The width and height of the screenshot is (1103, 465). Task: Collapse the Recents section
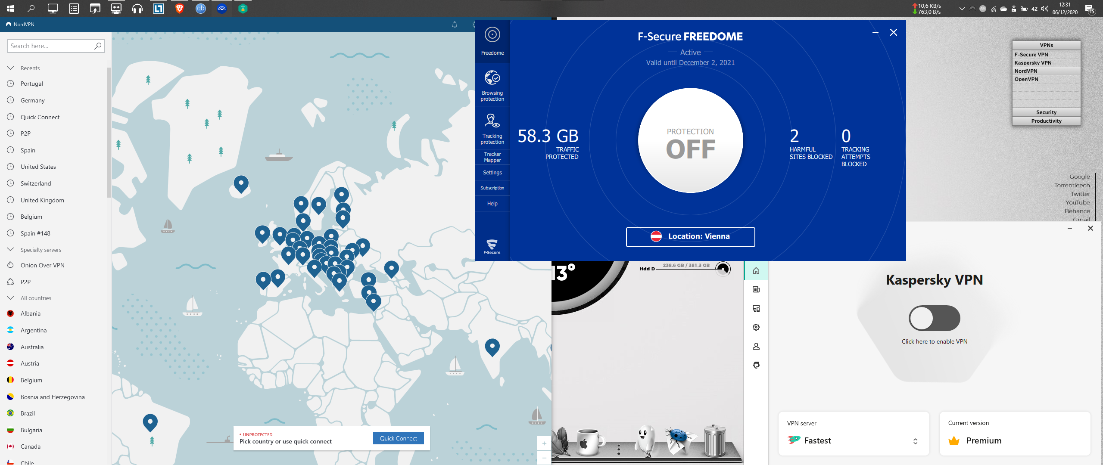coord(11,68)
